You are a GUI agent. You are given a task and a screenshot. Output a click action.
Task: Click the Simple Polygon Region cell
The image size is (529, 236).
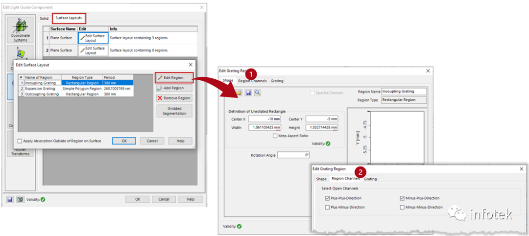click(x=82, y=88)
